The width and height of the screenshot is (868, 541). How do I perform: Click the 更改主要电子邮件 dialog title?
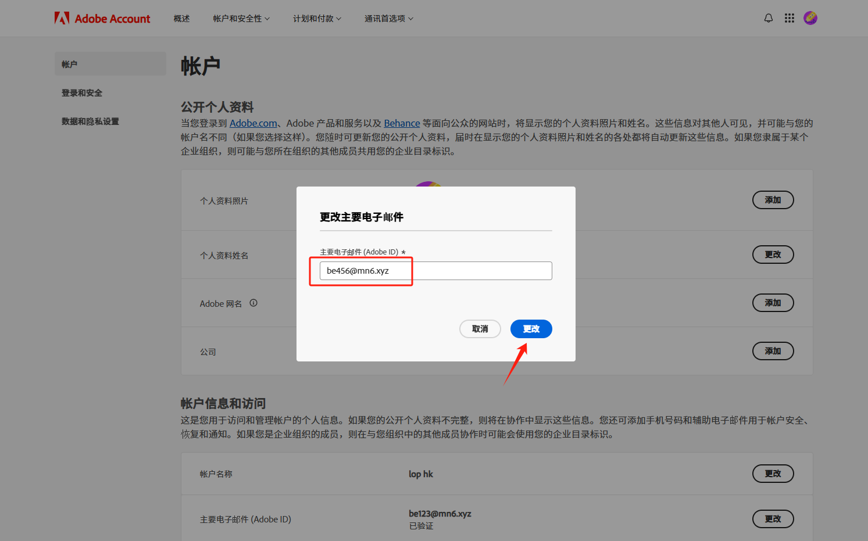tap(362, 217)
